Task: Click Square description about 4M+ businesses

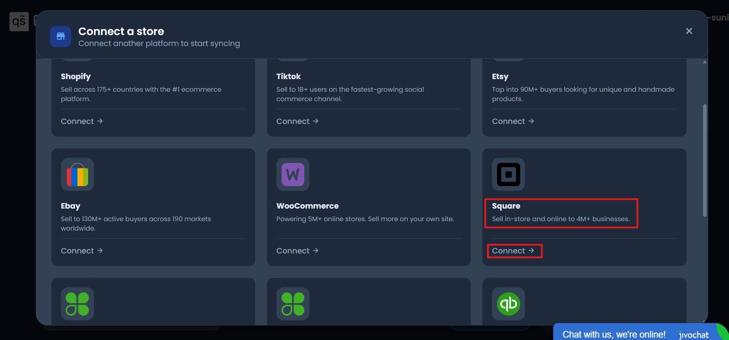Action: [x=561, y=219]
